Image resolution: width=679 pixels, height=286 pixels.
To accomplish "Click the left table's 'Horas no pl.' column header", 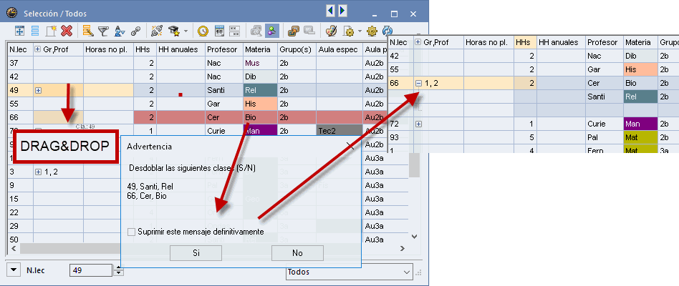I will (x=108, y=49).
